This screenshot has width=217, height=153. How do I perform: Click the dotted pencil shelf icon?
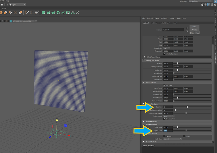pyautogui.click(x=37, y=13)
